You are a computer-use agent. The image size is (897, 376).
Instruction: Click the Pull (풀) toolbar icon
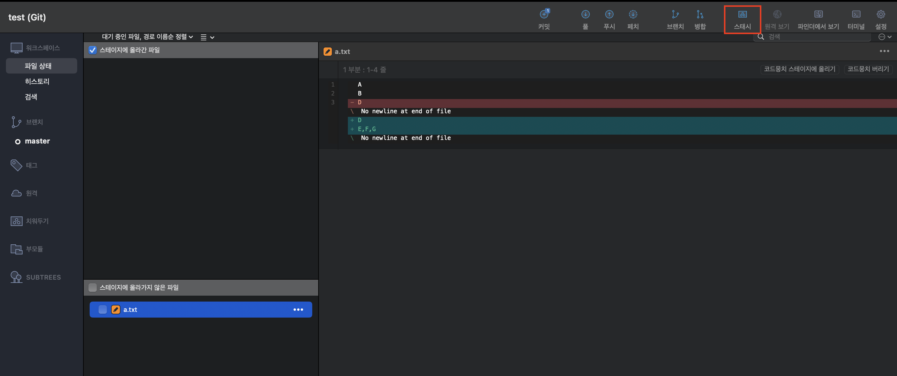585,15
